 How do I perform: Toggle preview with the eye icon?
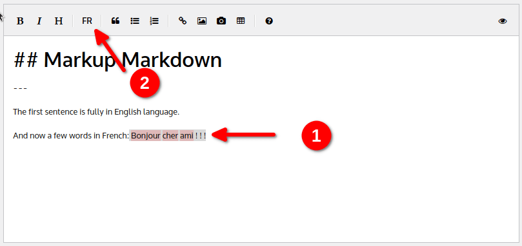coord(503,21)
